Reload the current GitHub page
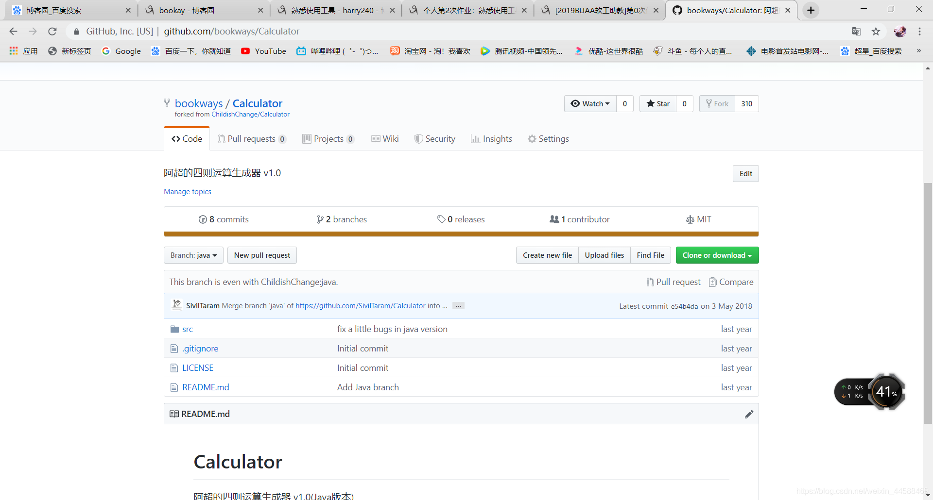This screenshot has height=500, width=933. coord(52,32)
